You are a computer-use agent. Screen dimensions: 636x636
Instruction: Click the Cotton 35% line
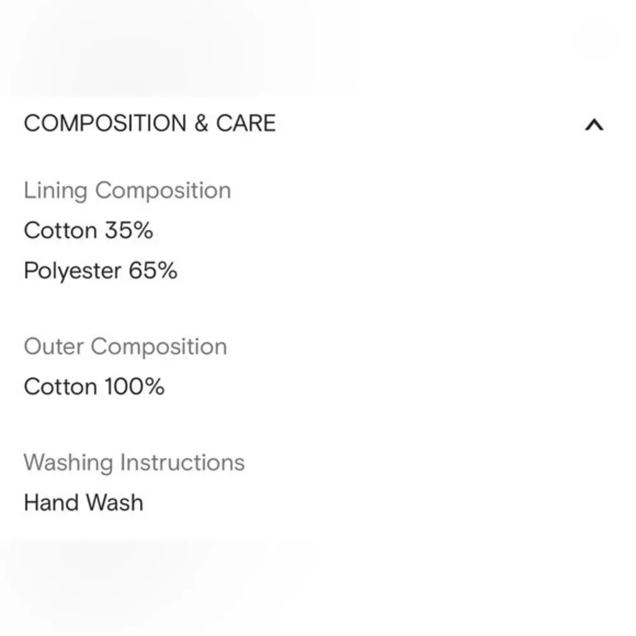point(88,230)
